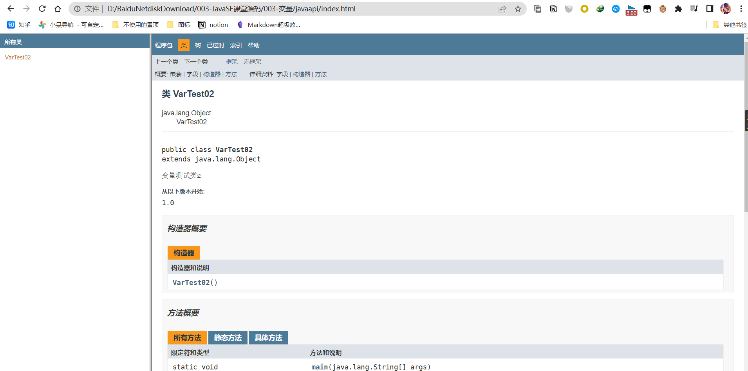Open the Notion extension icon
This screenshot has height=371, width=748.
pos(553,9)
